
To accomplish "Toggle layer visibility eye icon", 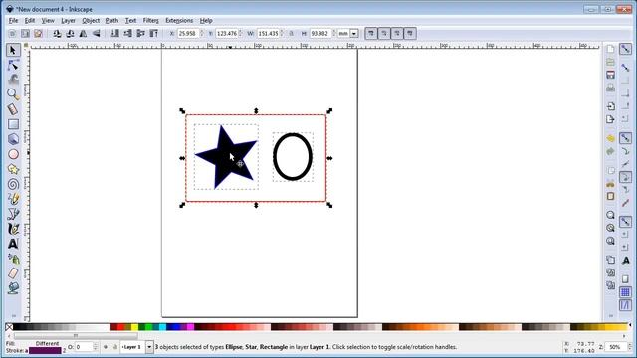I will tap(106, 347).
